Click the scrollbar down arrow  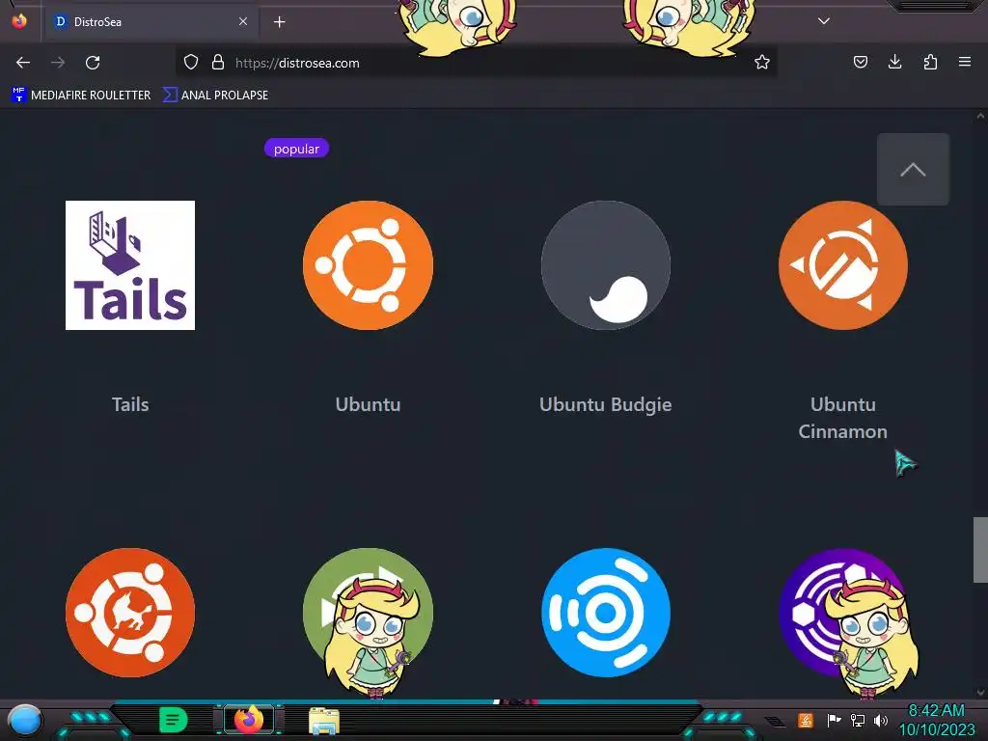coord(980,692)
